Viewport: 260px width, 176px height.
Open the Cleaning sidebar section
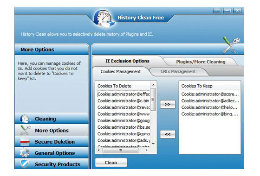click(52, 119)
